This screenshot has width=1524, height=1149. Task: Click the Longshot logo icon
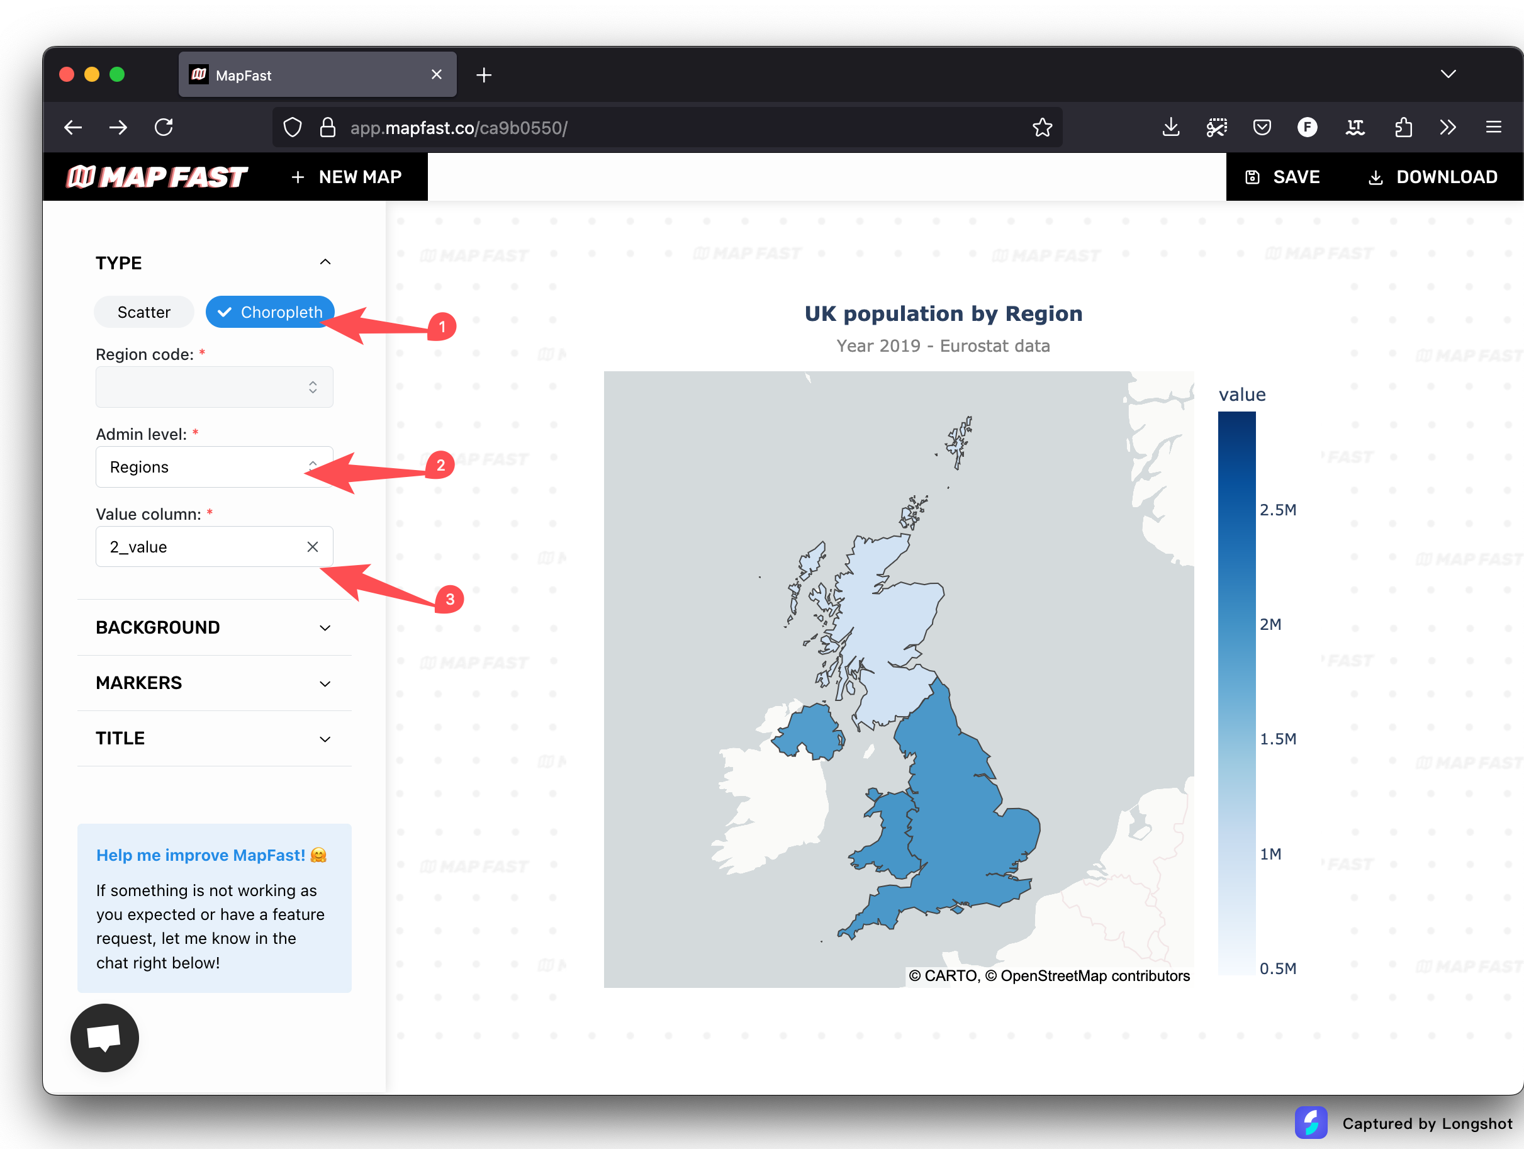tap(1311, 1123)
